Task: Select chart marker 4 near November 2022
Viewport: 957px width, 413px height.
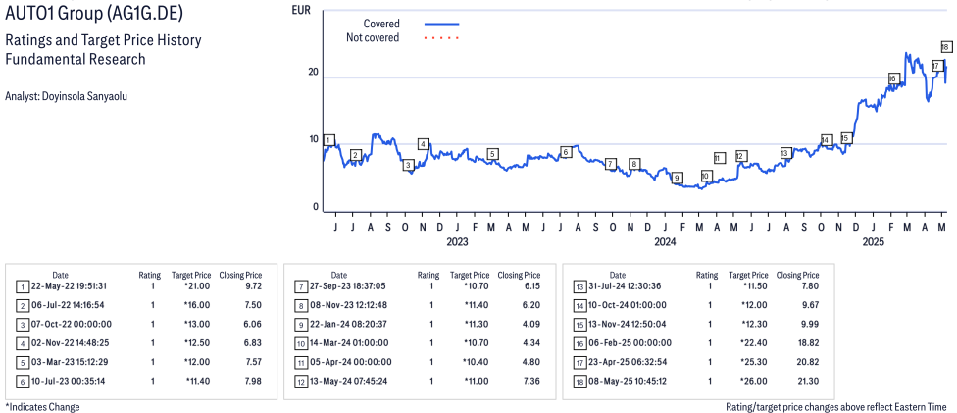Action: 423,144
